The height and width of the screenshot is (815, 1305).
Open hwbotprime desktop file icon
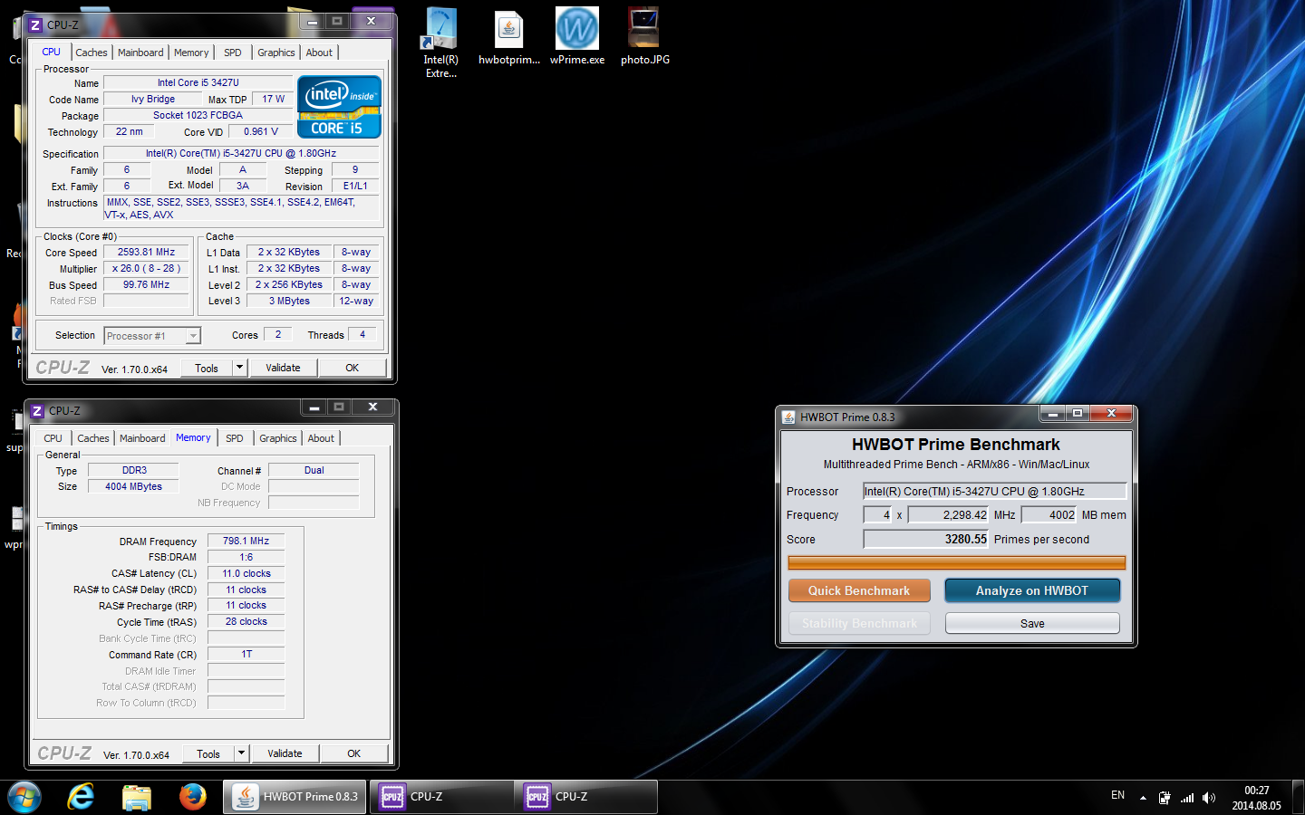[x=509, y=36]
